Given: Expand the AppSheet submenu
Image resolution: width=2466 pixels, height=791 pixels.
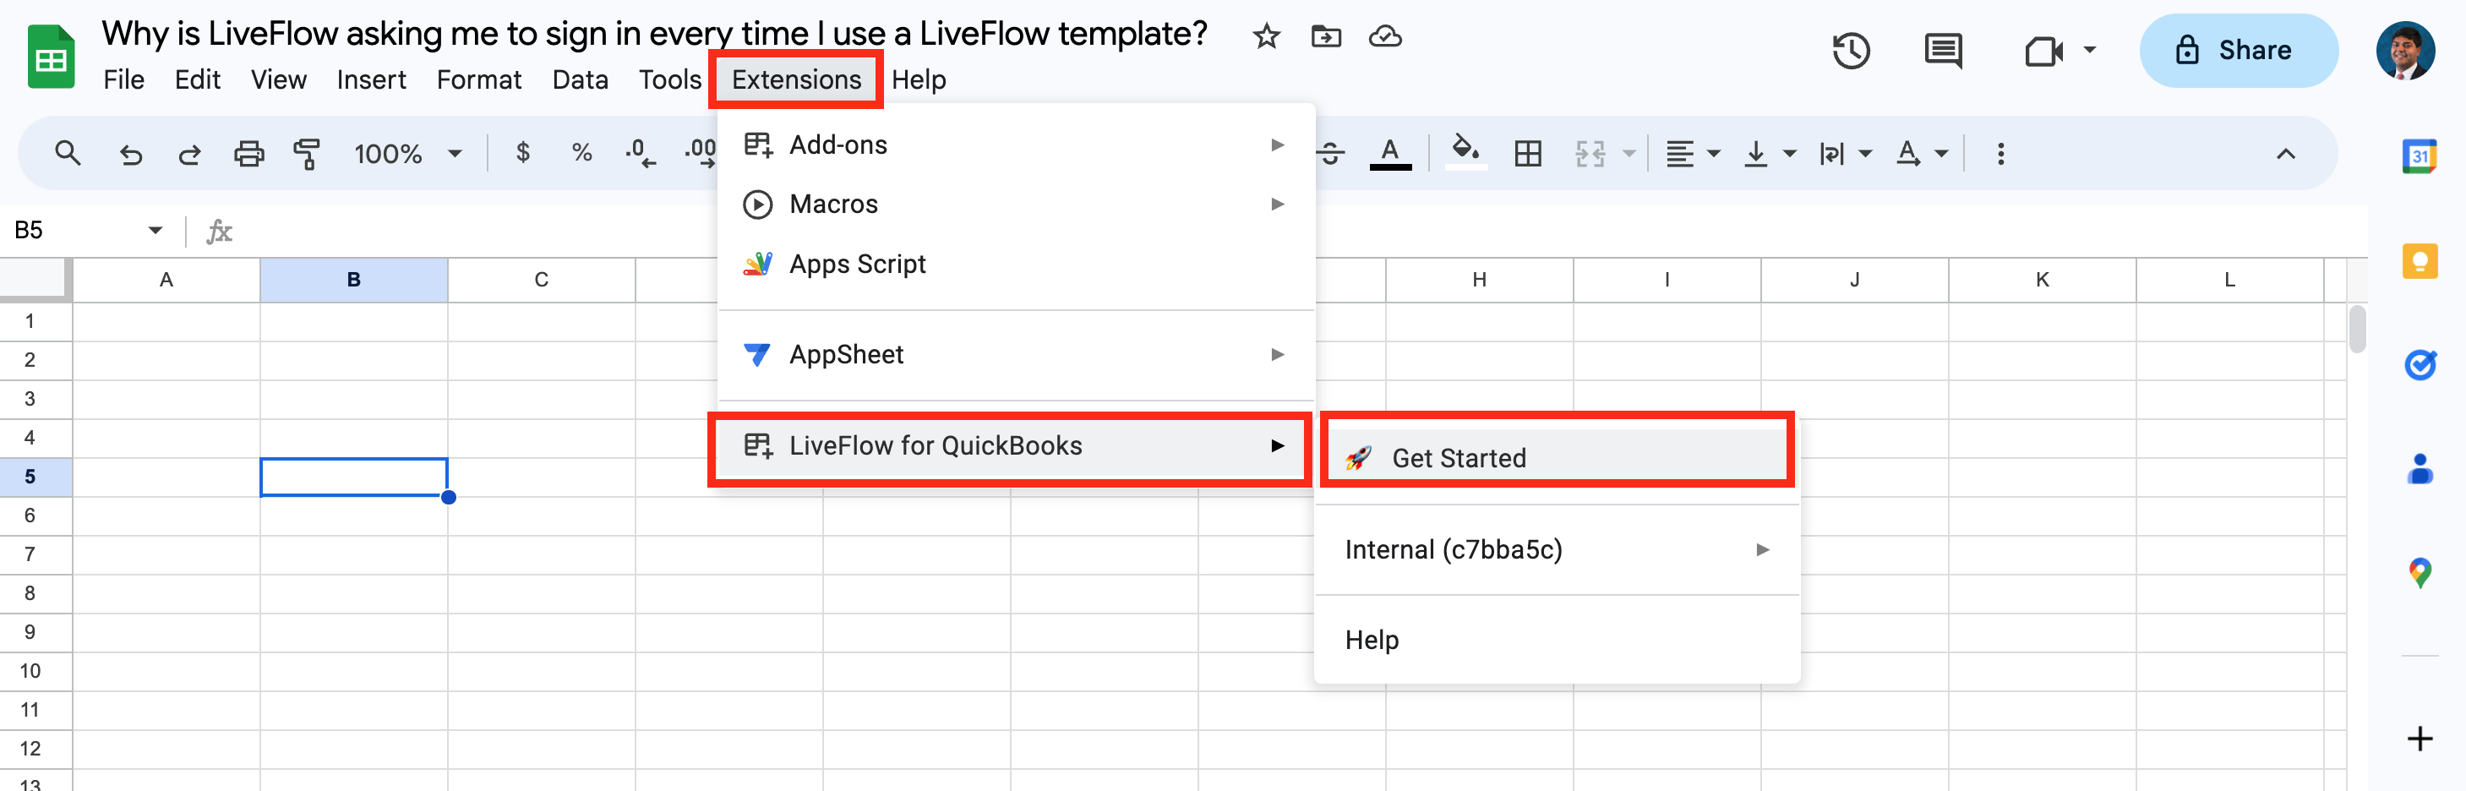Looking at the screenshot, I should point(1016,354).
